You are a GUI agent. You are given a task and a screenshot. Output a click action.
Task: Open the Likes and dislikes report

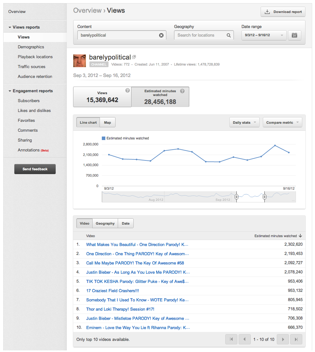click(34, 111)
